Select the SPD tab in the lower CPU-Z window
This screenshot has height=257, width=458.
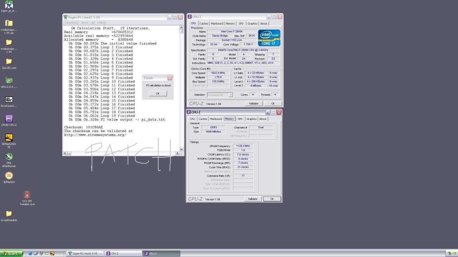[240, 119]
